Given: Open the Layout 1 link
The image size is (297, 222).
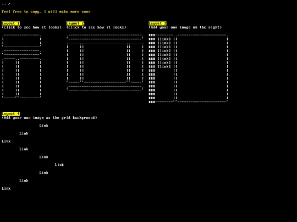Looking at the screenshot, I should [11, 23].
